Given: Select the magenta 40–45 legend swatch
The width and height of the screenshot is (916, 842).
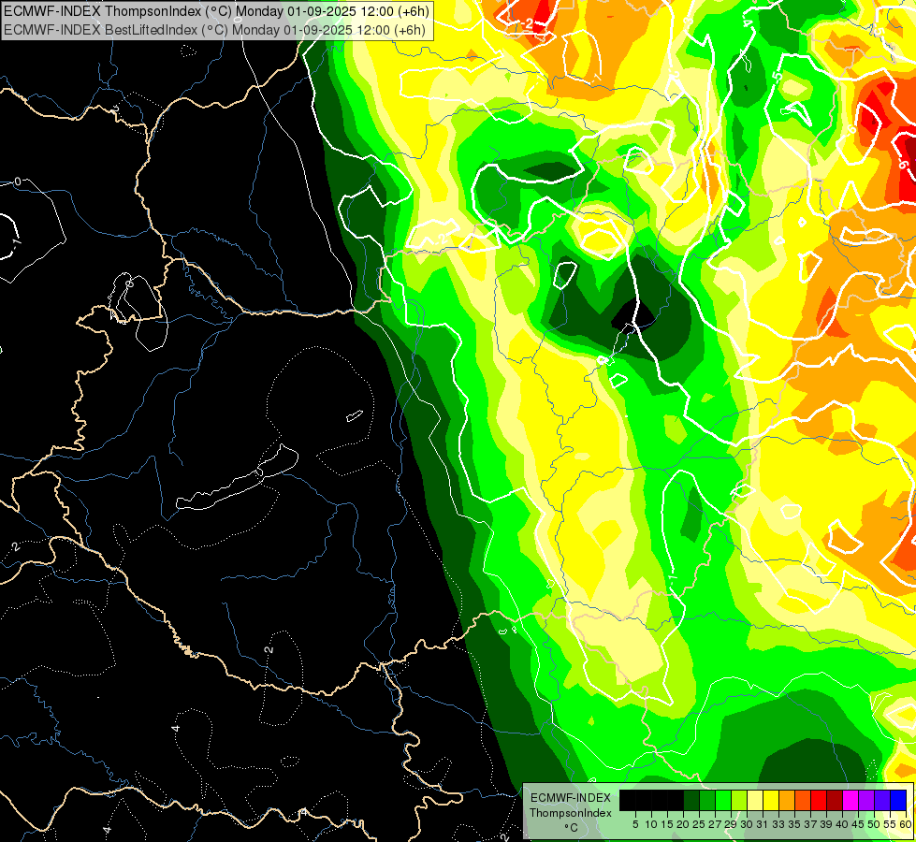Looking at the screenshot, I should click(x=851, y=800).
